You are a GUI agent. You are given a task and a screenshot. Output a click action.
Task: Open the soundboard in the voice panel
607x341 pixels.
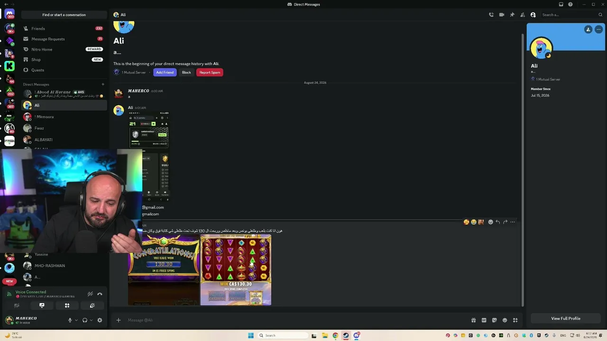(92, 305)
